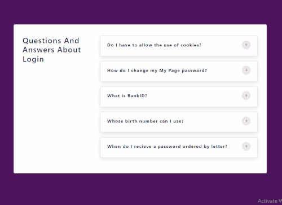282x205 pixels.
Task: Click the plus icon beside the cookies question
Action: (246, 45)
